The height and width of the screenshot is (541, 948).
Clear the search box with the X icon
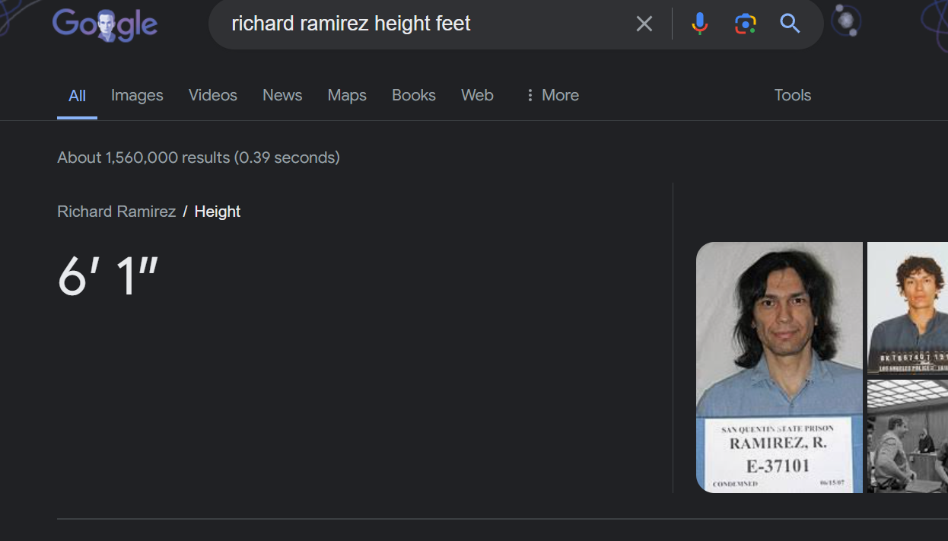[x=644, y=24]
